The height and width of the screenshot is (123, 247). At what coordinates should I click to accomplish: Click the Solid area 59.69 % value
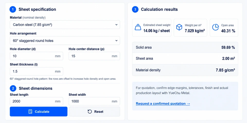[228, 47]
